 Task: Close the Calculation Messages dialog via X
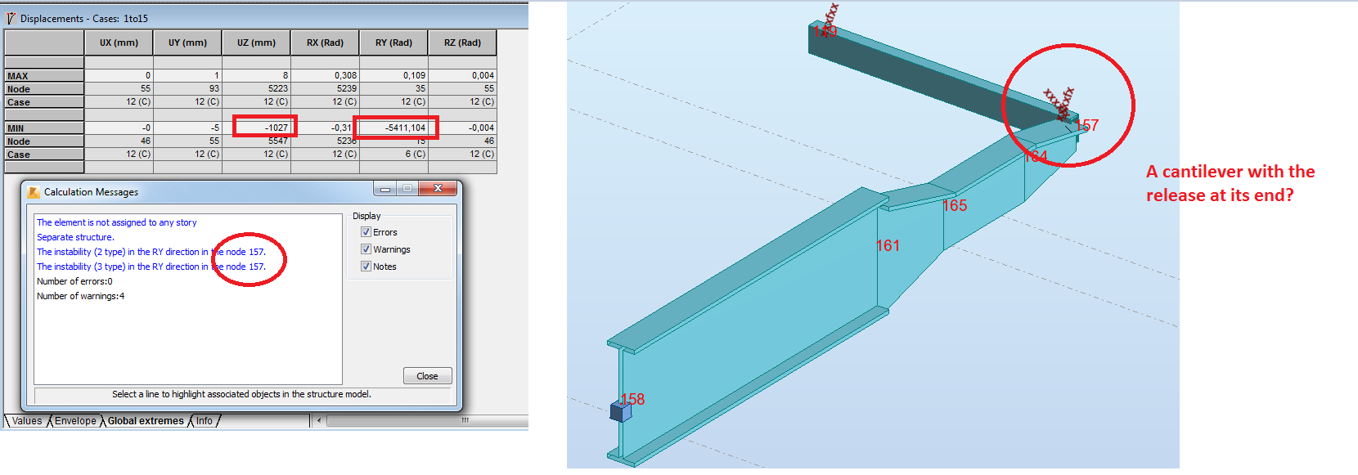[438, 189]
